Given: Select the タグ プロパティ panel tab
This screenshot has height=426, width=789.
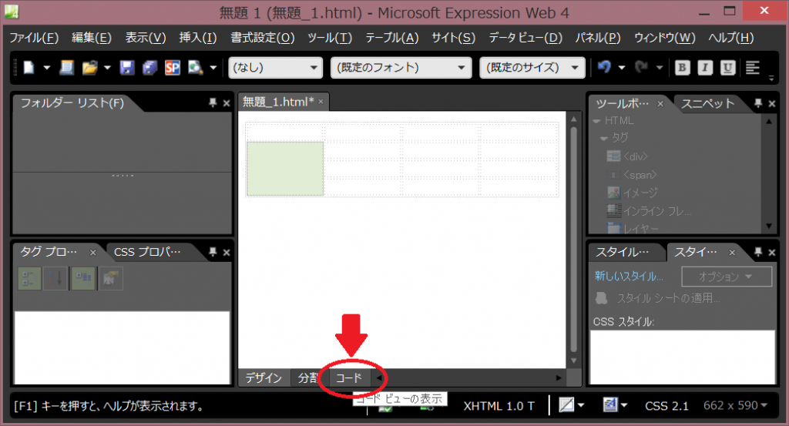Looking at the screenshot, I should (49, 251).
